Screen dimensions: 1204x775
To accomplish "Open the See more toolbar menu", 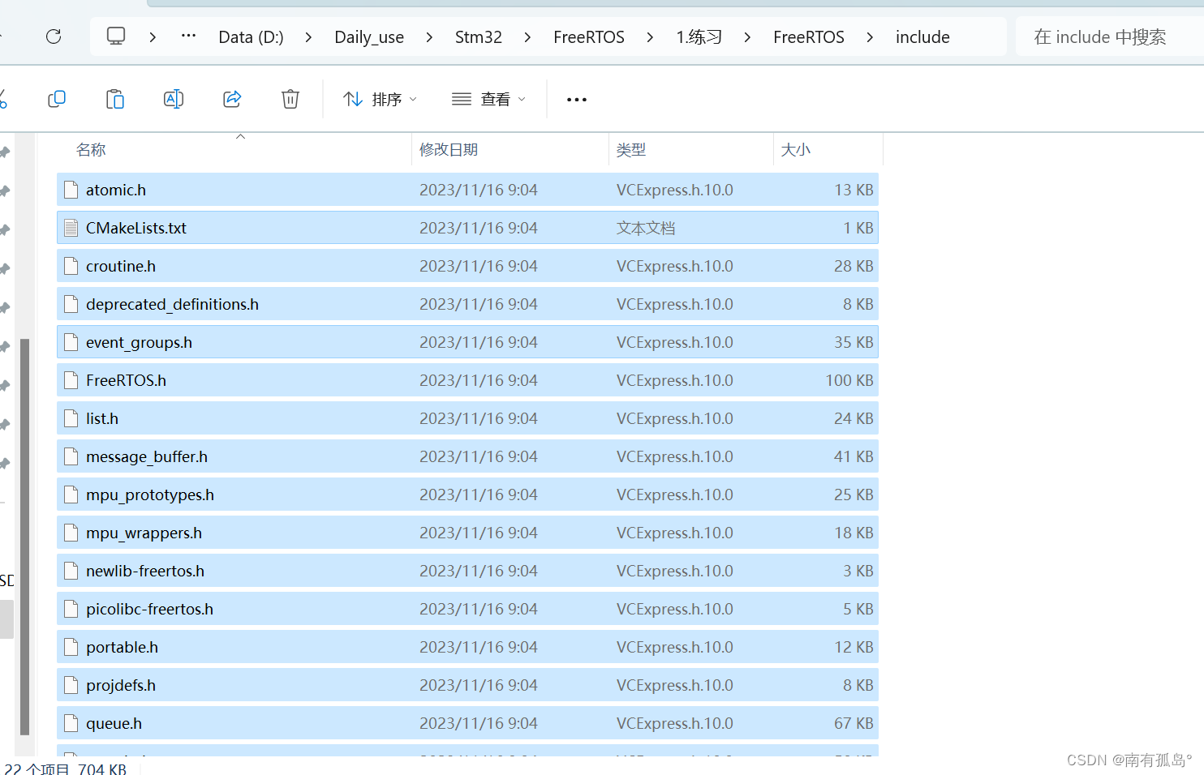I will coord(576,99).
